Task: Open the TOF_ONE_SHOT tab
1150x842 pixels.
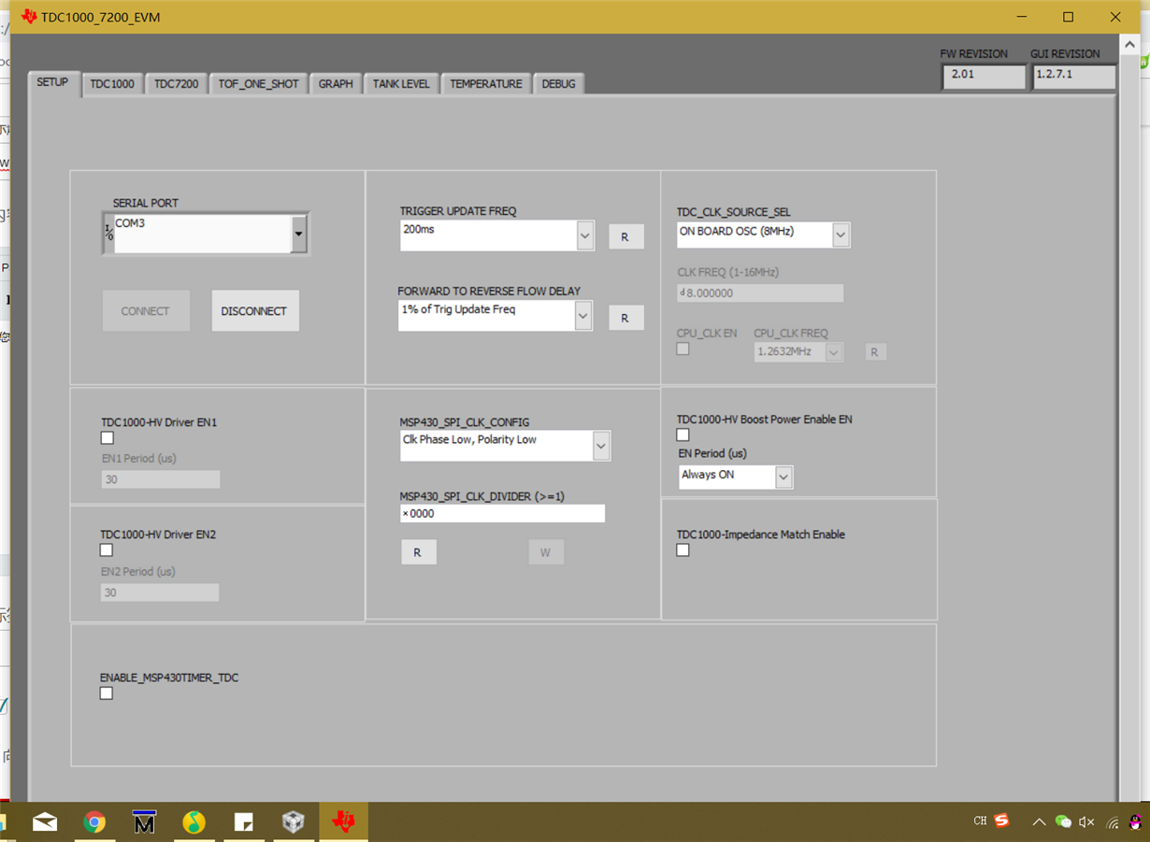Action: point(259,84)
